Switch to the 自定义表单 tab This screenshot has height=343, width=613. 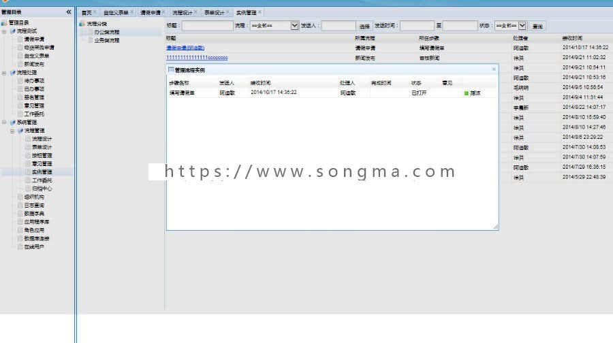(x=116, y=12)
